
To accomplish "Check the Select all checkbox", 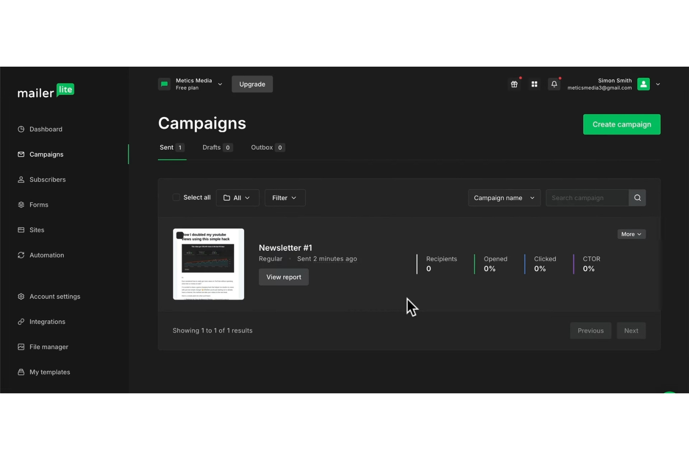I will point(176,198).
